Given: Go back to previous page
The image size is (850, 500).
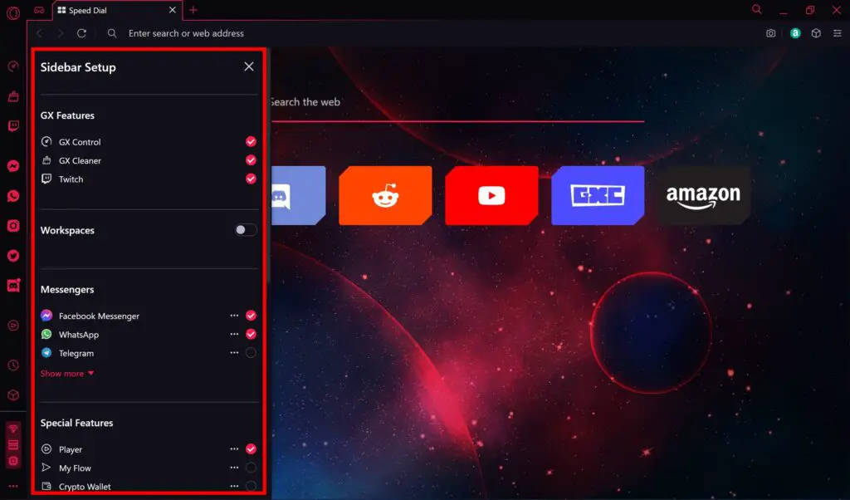Looking at the screenshot, I should click(40, 33).
